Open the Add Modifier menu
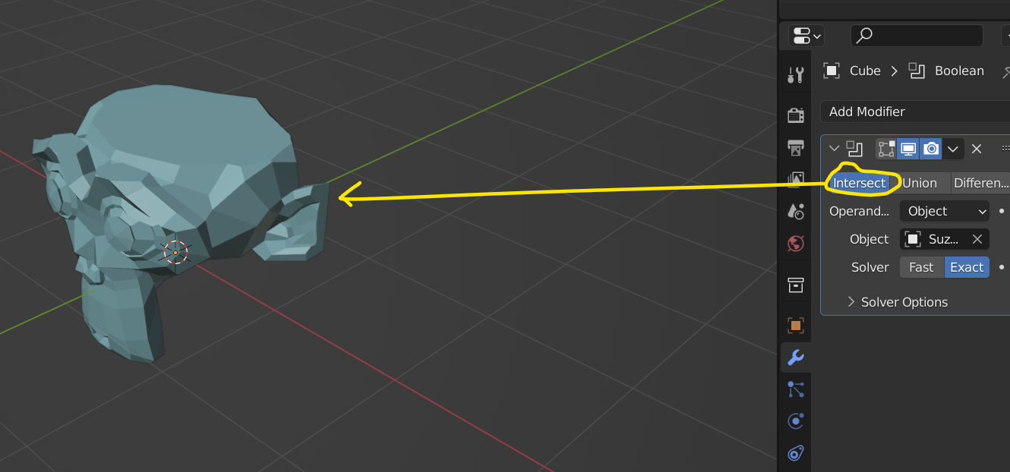 (x=915, y=112)
